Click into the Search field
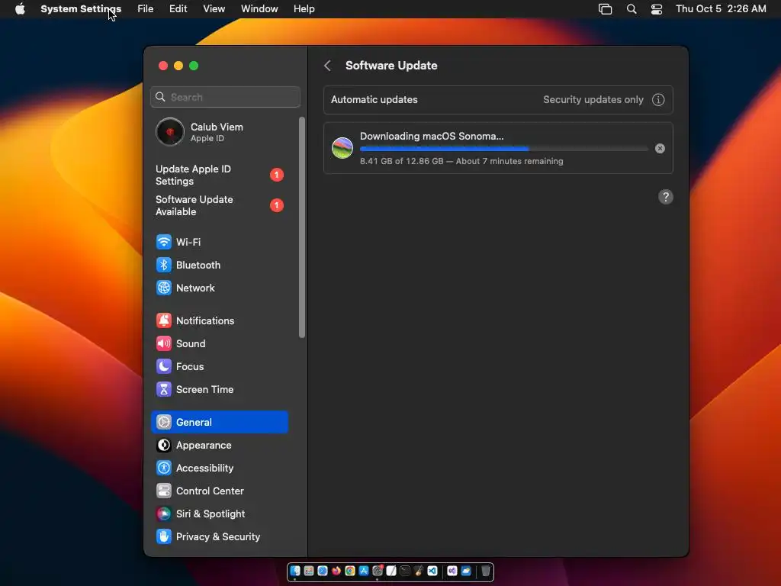This screenshot has width=781, height=586. pyautogui.click(x=225, y=97)
